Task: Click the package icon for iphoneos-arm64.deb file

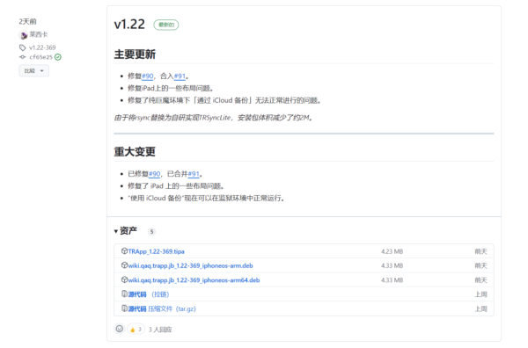Action: point(124,279)
